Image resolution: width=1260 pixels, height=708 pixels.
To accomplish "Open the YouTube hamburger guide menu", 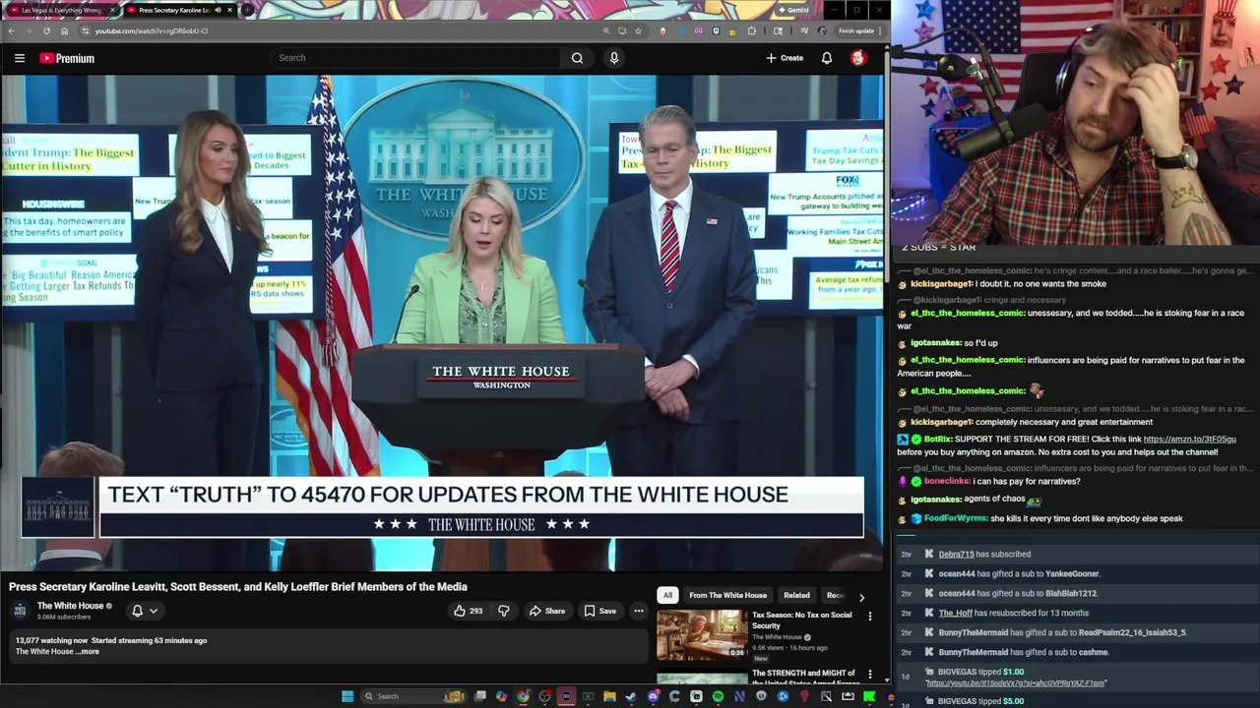I will point(19,58).
